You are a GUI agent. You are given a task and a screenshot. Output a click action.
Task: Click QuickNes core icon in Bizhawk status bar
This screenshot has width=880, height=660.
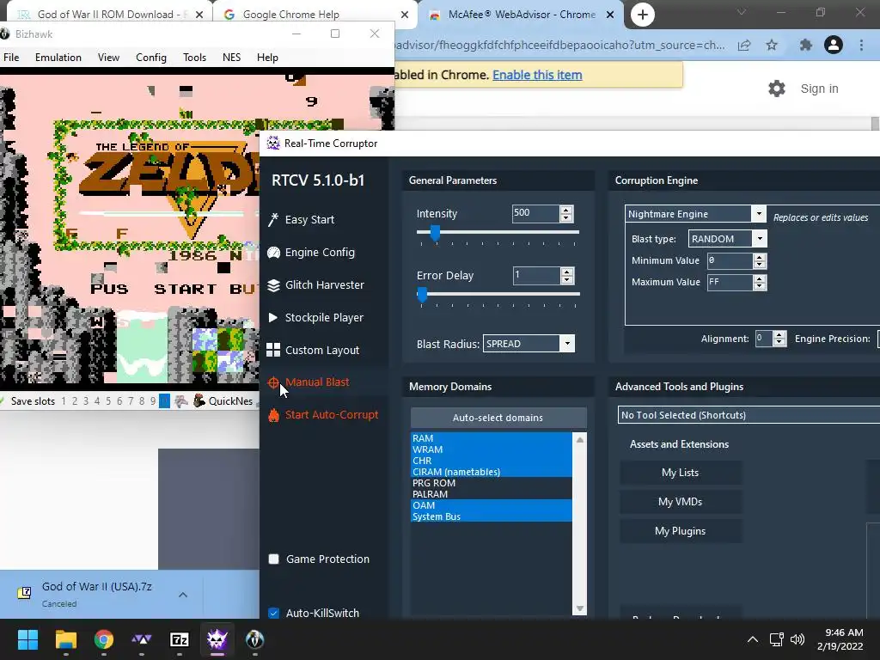(x=199, y=400)
